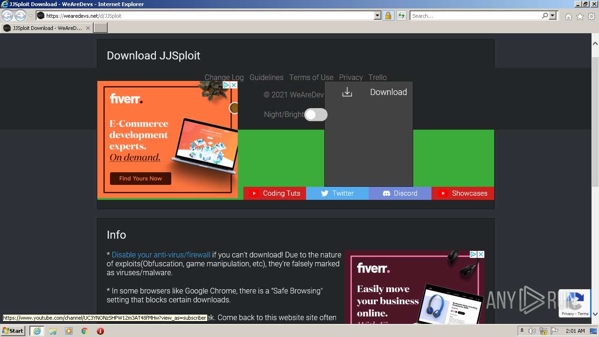Go forward with the browser Forward arrow

click(20, 16)
